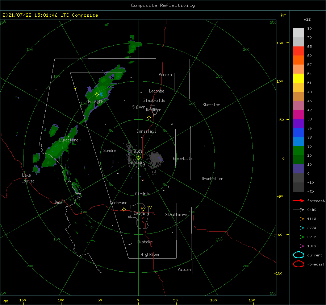The image size is (326, 305).
Task: Click the Ponoka label
Action: (165, 75)
